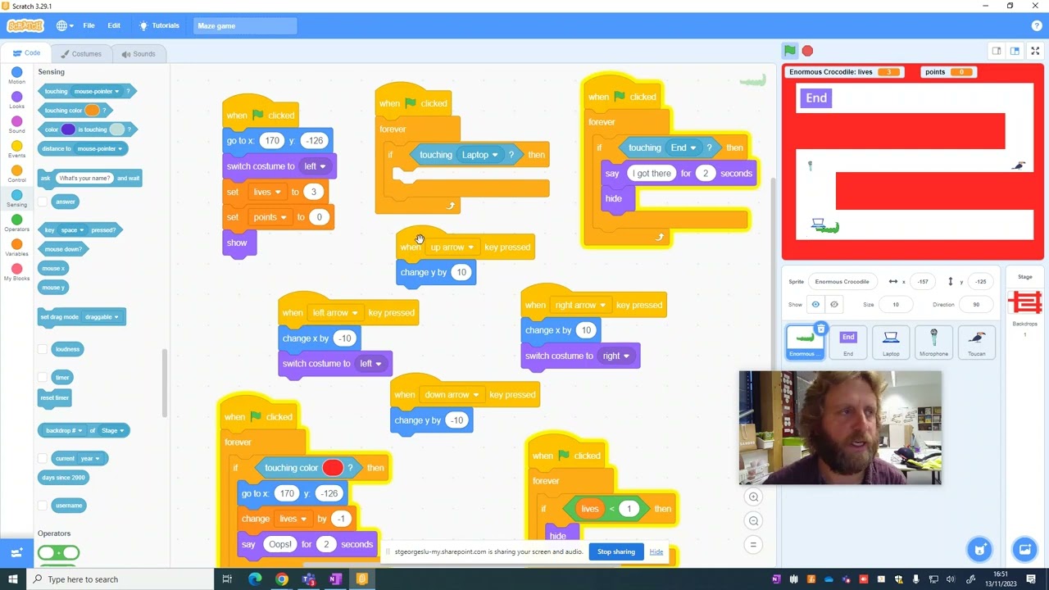Screen dimensions: 1049x590
Task: Expand the lives dropdown in set lives block
Action: point(266,192)
